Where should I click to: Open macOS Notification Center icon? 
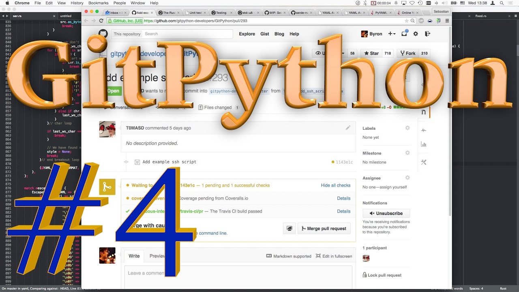[512, 3]
